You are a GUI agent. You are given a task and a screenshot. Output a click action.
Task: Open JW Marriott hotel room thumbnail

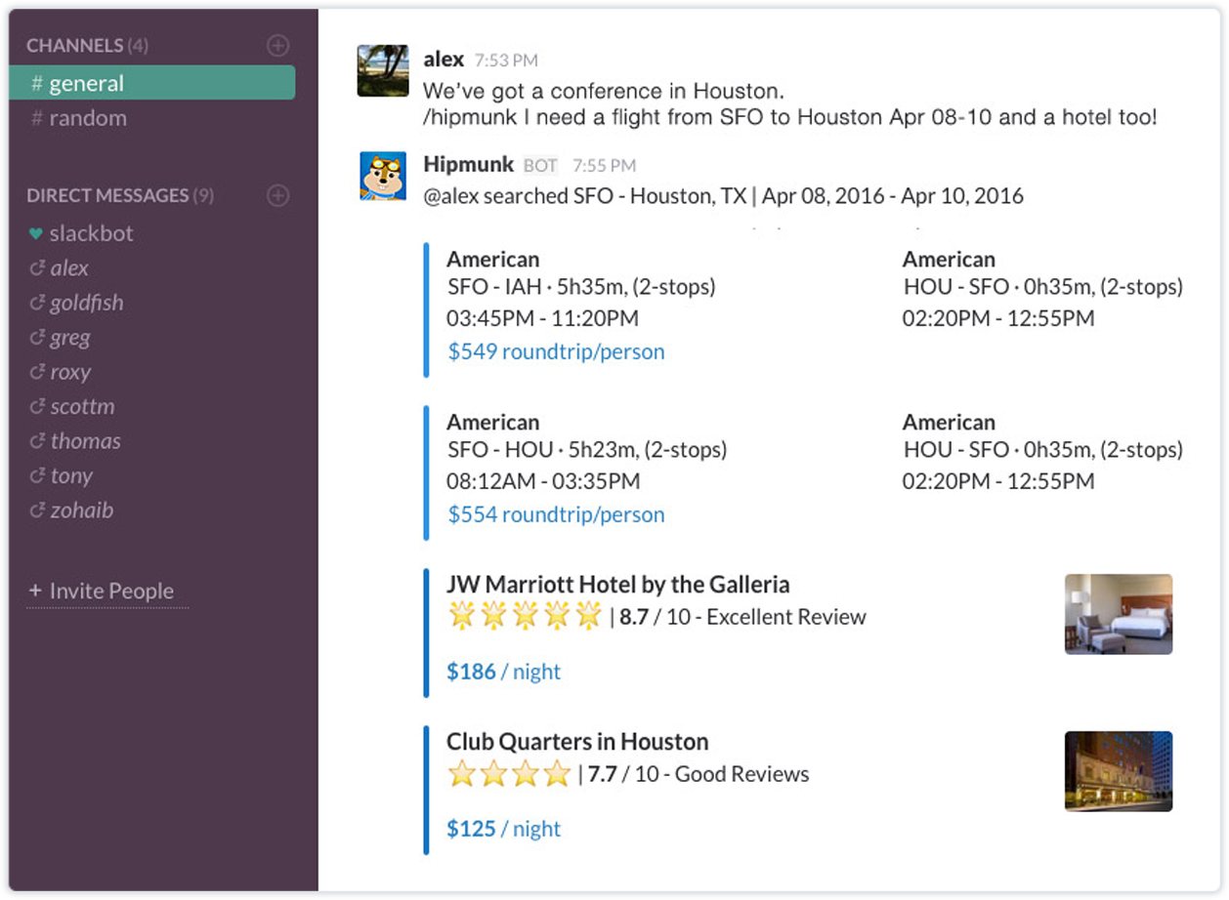point(1119,614)
